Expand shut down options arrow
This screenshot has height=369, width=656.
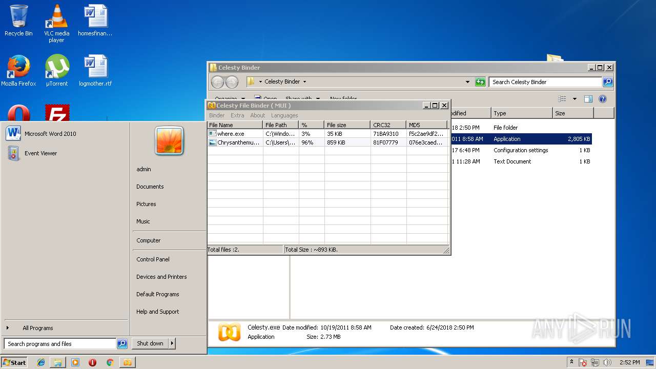click(x=172, y=344)
